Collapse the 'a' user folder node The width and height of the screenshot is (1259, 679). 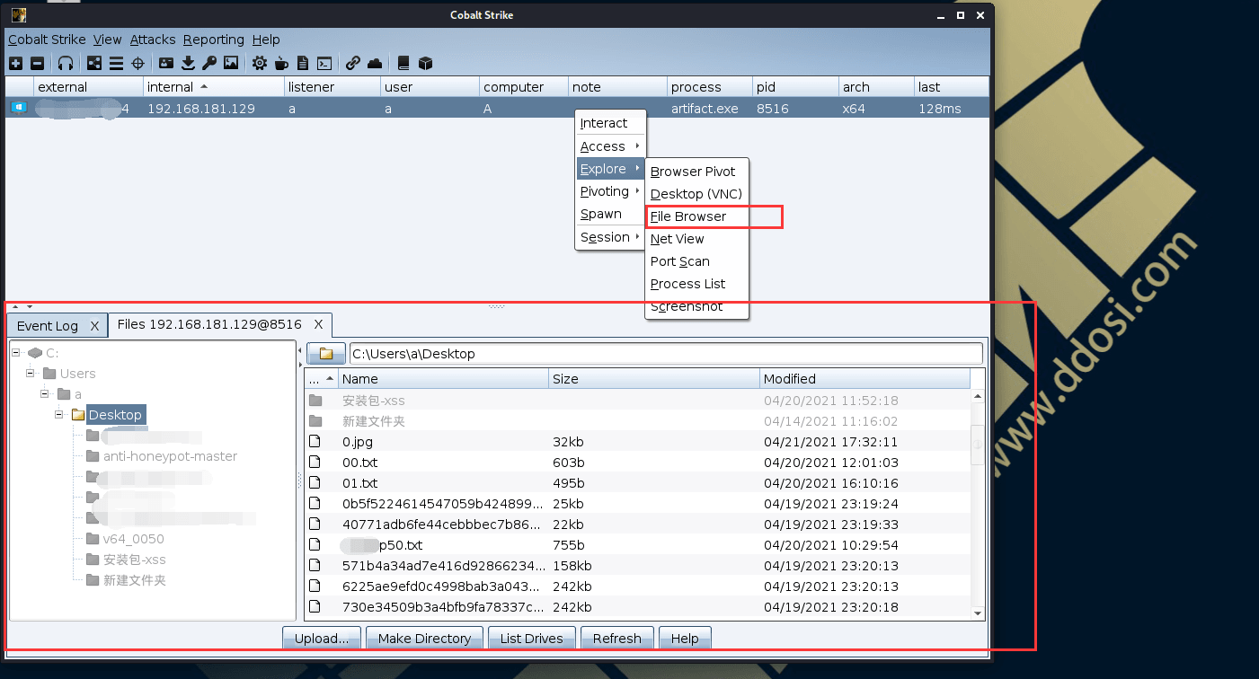[x=45, y=394]
